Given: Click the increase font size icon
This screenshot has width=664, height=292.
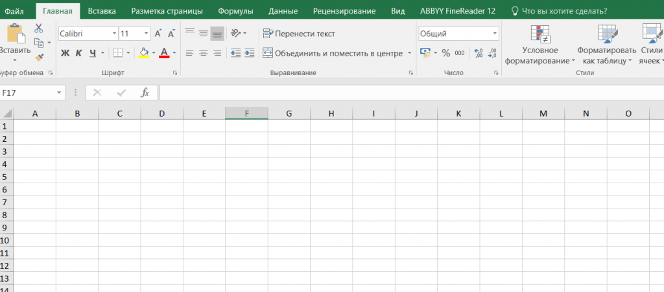Looking at the screenshot, I should pyautogui.click(x=158, y=33).
